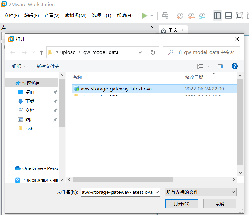The width and height of the screenshot is (249, 216).
Task: Select 桌面 desktop in quick access
Action: (x=30, y=92)
